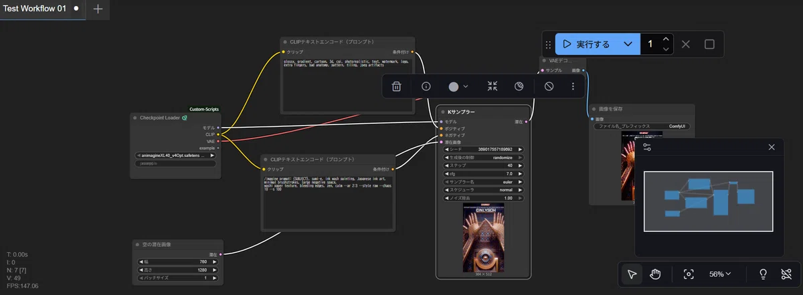Open checkpoint selector animagineXL40_v4Opt.safetensors
The width and height of the screenshot is (803, 295).
coord(175,155)
